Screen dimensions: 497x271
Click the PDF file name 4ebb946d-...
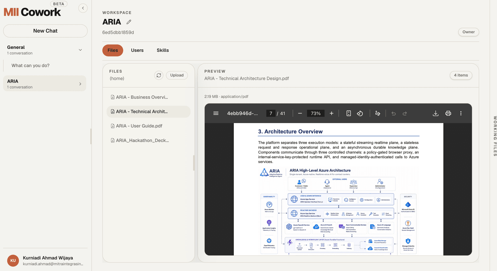coord(242,113)
